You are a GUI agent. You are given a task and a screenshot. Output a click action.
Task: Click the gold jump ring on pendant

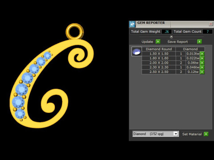pyautogui.click(x=75, y=32)
